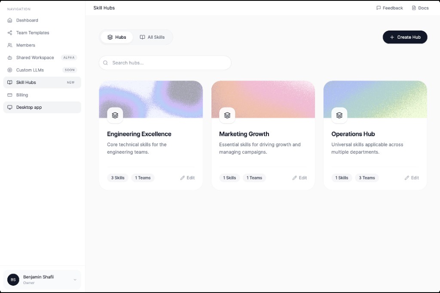
Task: Switch to the All Skills tab
Action: 152,37
